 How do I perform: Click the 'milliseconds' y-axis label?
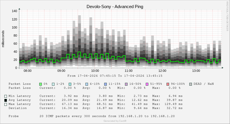point(3,39)
